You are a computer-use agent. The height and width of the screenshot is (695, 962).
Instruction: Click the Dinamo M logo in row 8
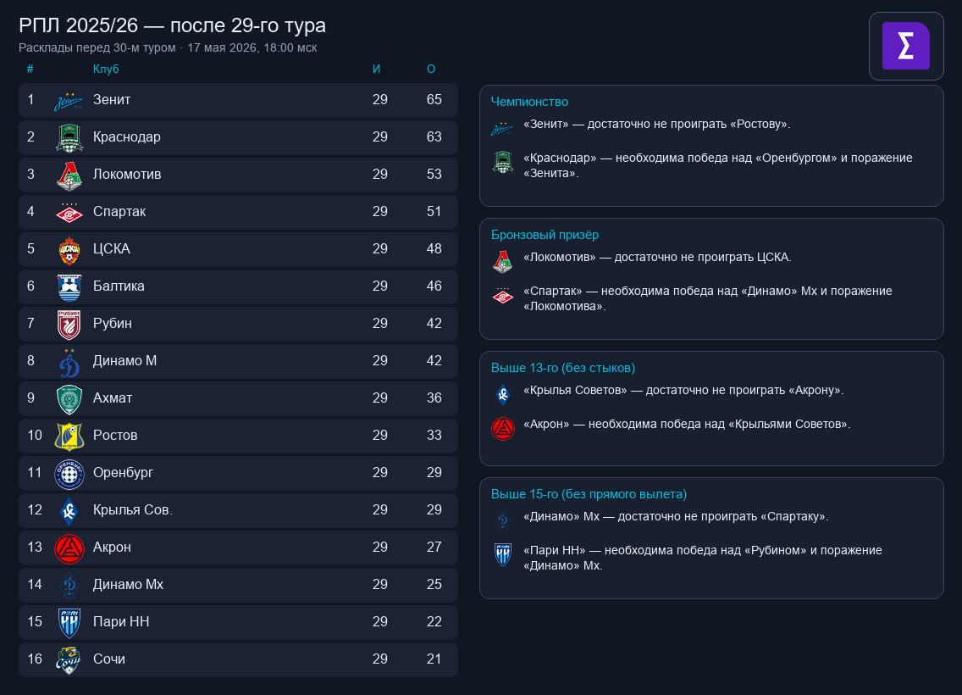[69, 362]
